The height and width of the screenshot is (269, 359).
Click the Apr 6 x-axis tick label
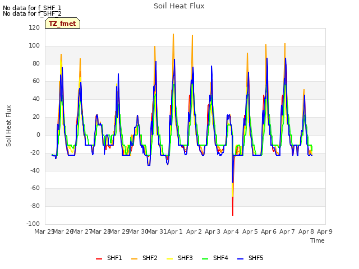point(269,231)
